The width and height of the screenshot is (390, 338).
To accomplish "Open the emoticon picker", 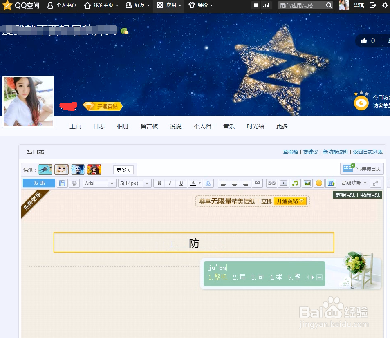I will point(318,183).
